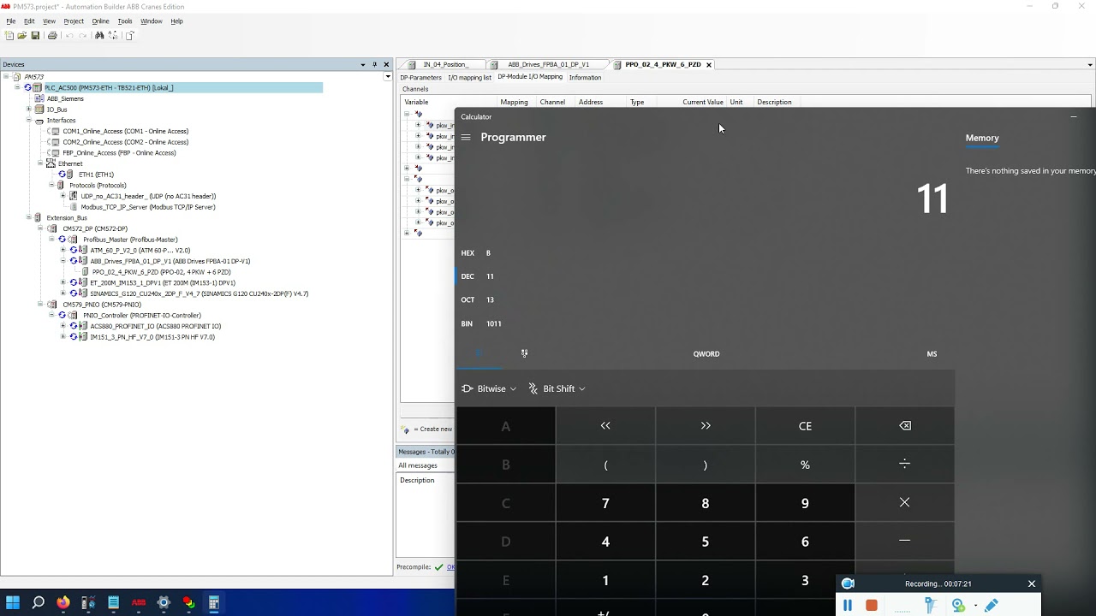Open the Project menu
The image size is (1096, 616).
click(74, 21)
